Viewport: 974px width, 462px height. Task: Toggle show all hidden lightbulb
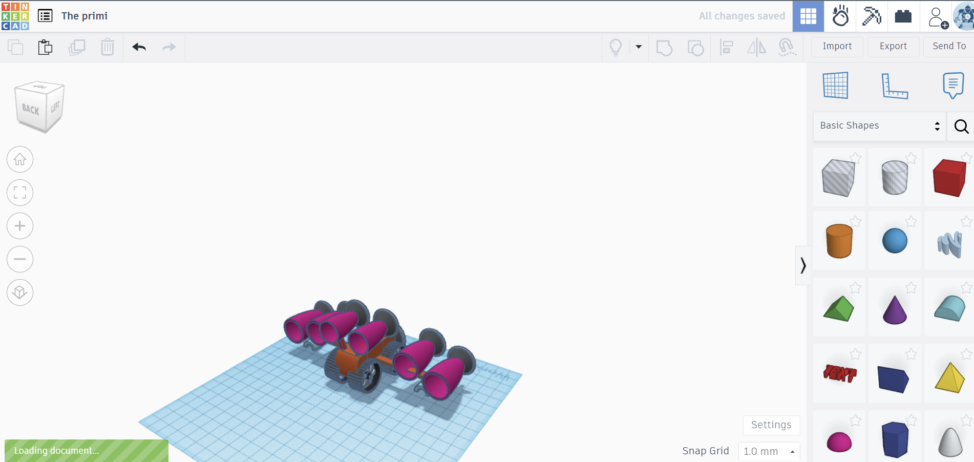pos(616,47)
